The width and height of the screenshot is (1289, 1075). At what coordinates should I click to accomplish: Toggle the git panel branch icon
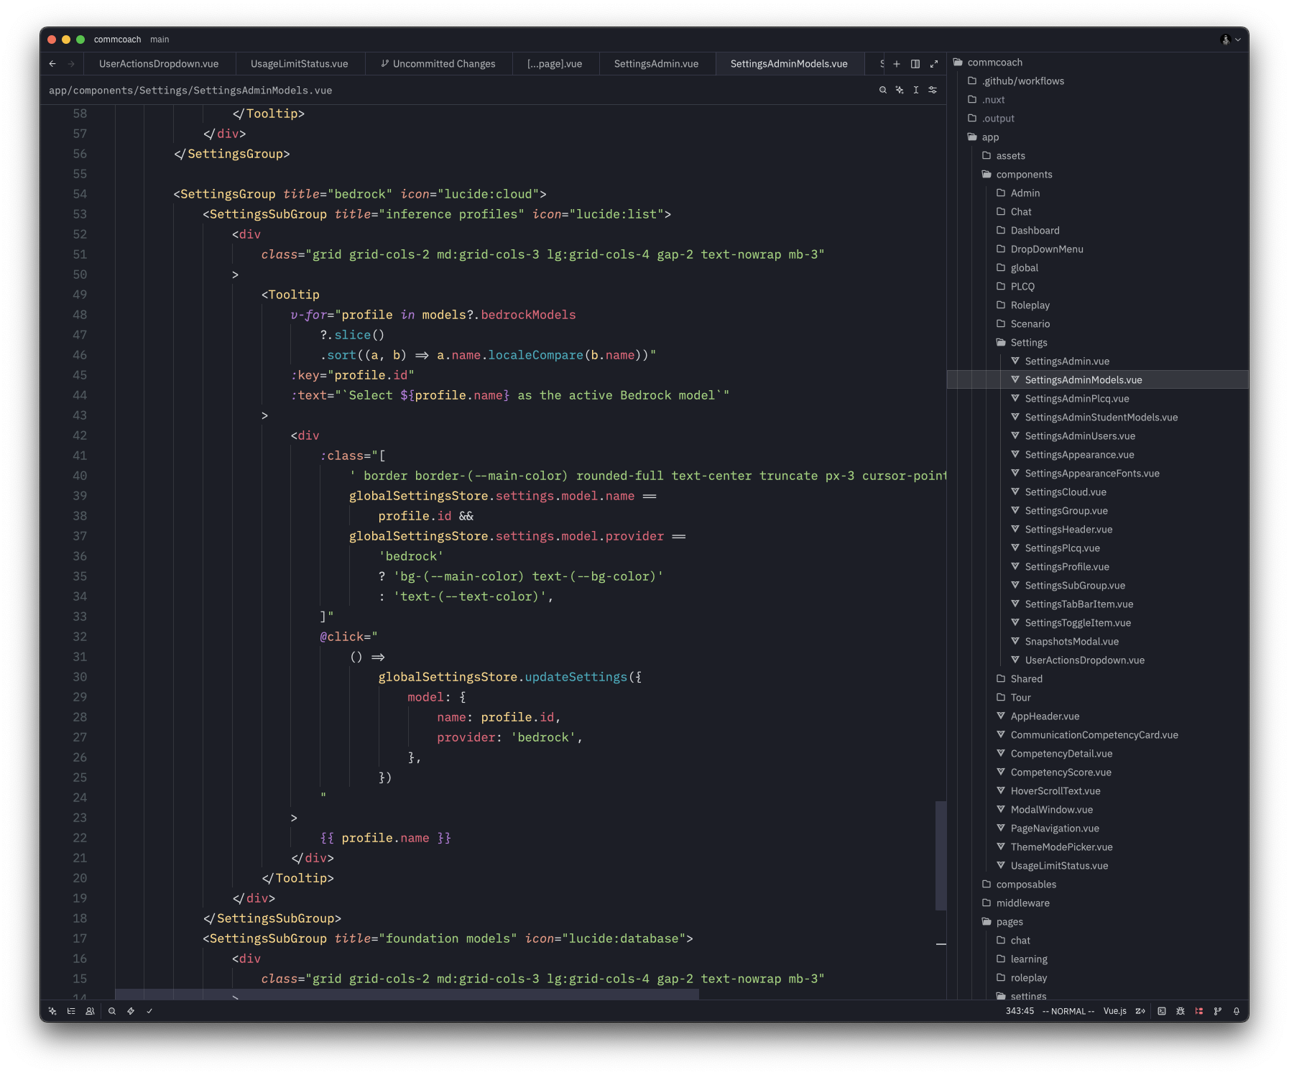1218,1011
